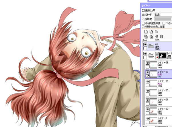Select the レイヤー27 thumbnail

153,74
